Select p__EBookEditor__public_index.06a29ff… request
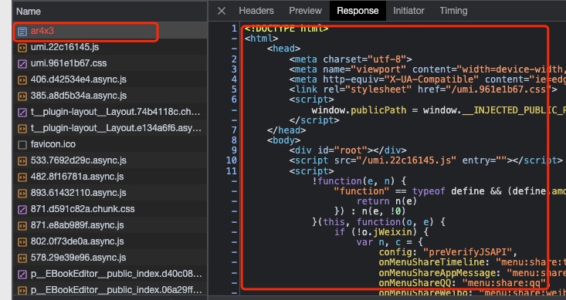 [x=110, y=290]
